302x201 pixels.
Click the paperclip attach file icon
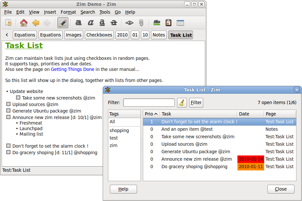[141, 23]
